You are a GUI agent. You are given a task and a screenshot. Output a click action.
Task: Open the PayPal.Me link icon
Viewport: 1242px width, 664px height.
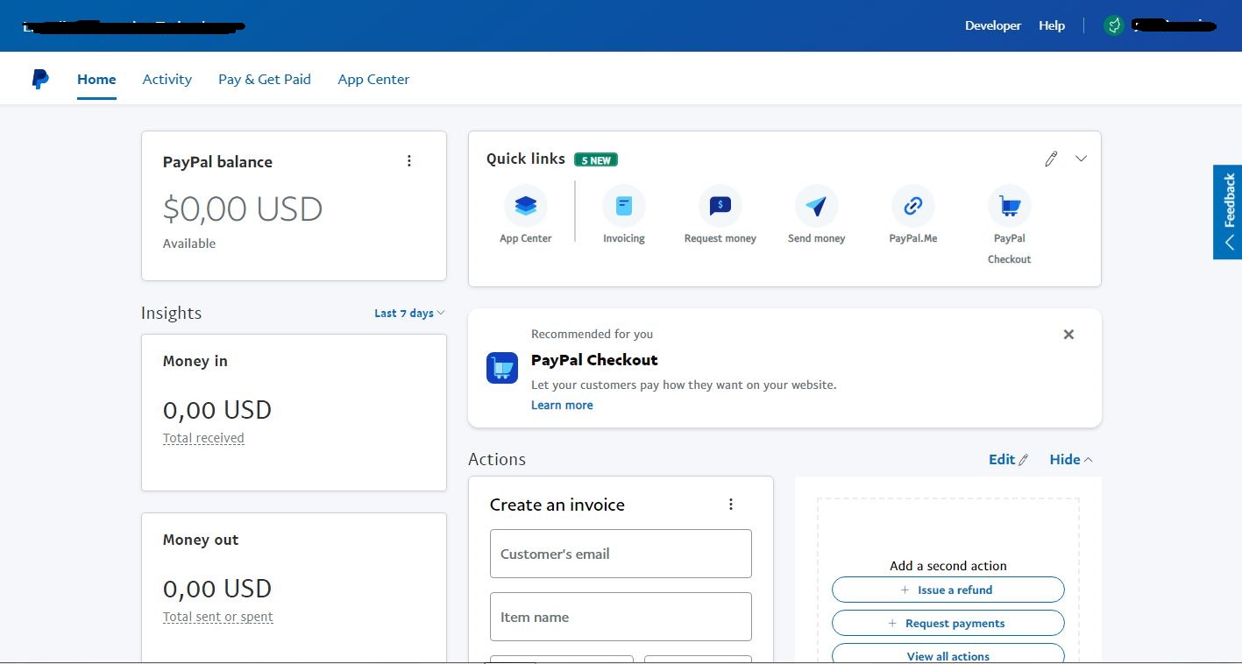(913, 207)
